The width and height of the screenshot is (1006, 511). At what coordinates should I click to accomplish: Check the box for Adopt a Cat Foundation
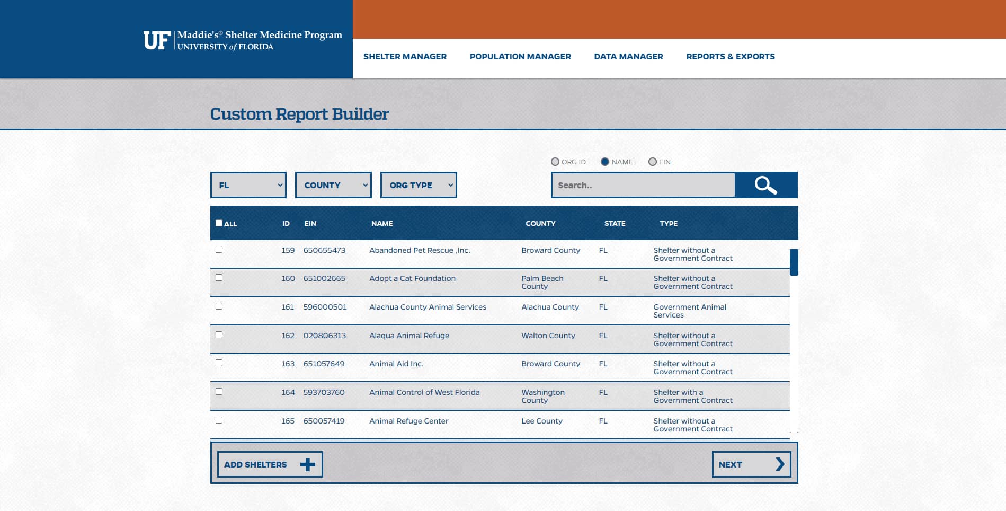(x=219, y=277)
